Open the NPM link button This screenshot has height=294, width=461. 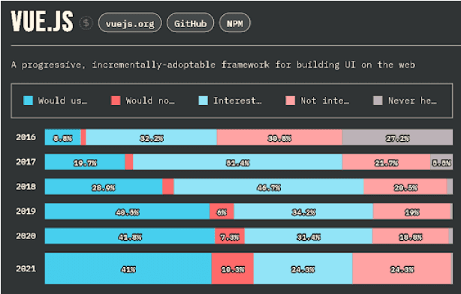(x=234, y=23)
